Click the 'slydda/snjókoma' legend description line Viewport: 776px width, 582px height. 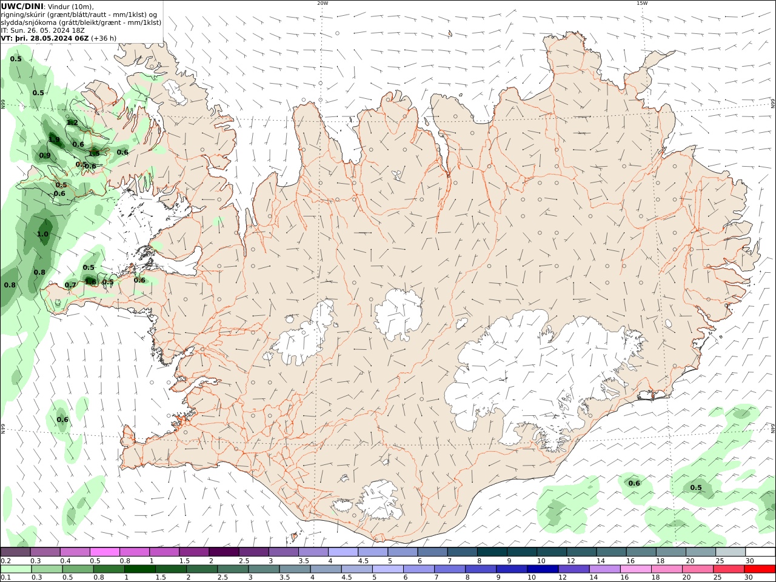click(x=81, y=22)
